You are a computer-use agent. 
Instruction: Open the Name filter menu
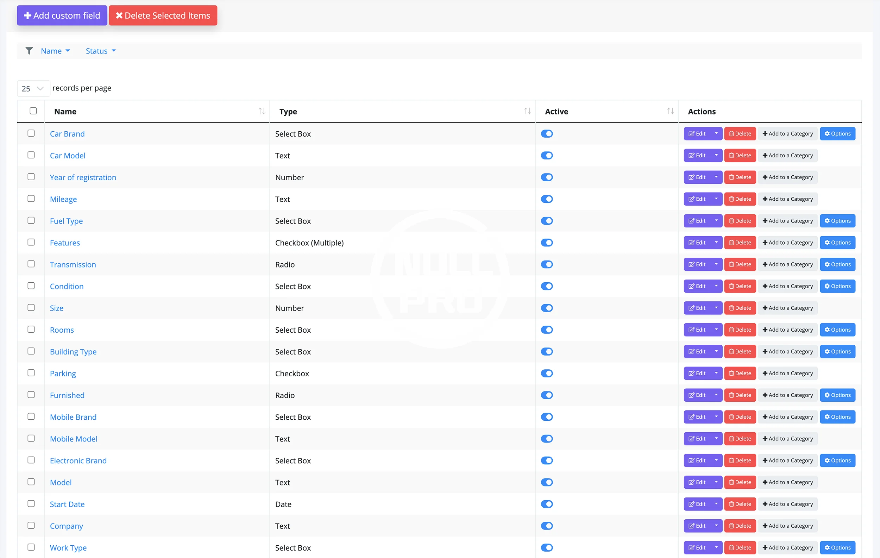[55, 51]
